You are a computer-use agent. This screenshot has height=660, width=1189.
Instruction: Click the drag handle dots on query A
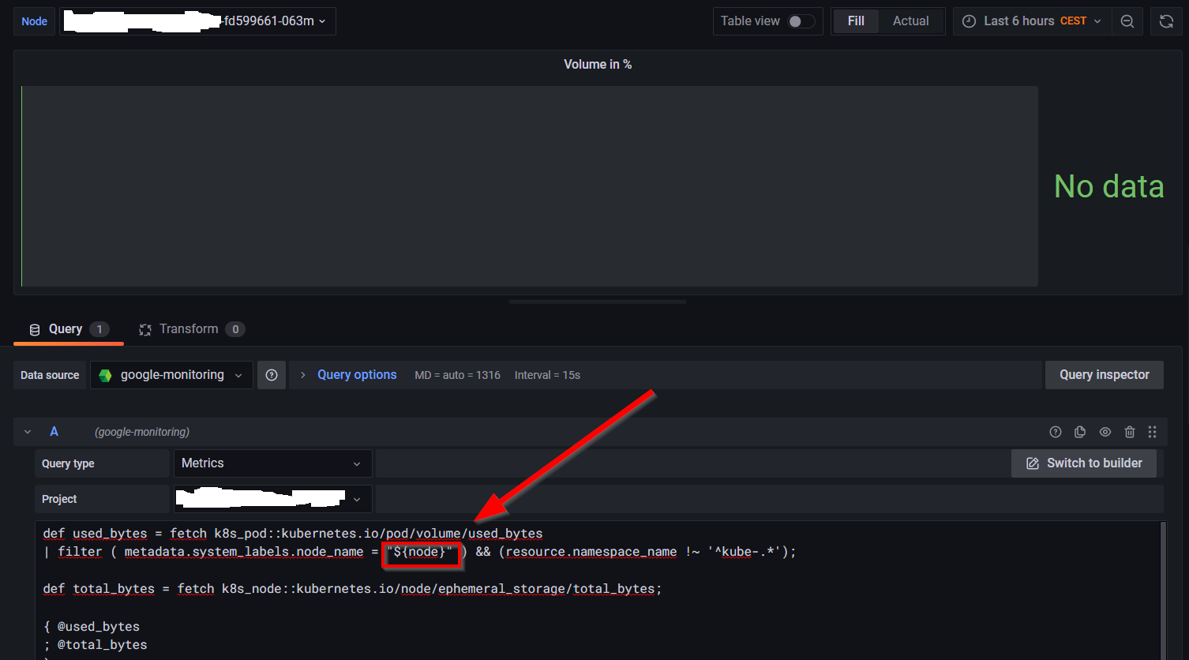[1152, 432]
